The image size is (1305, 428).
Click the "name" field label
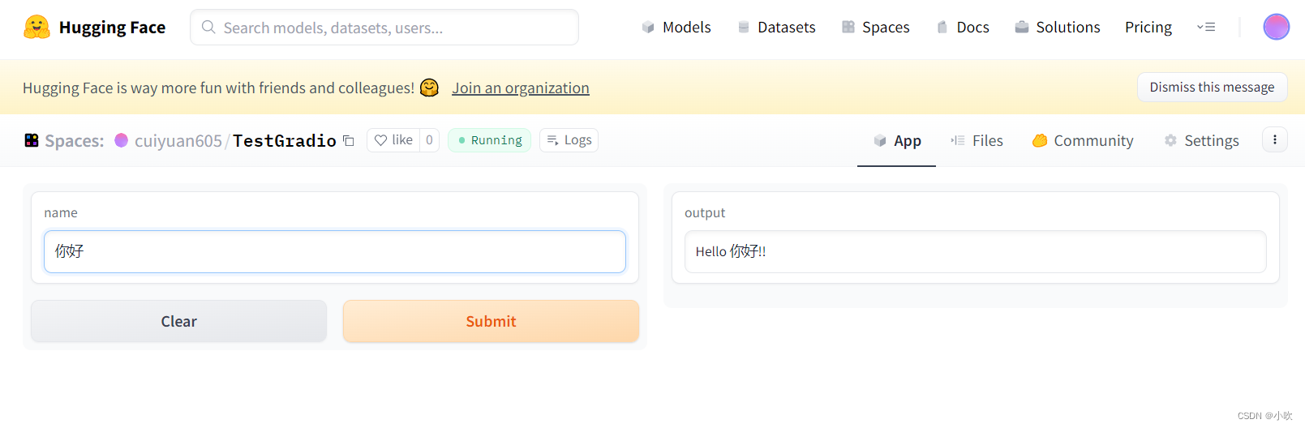click(x=61, y=212)
